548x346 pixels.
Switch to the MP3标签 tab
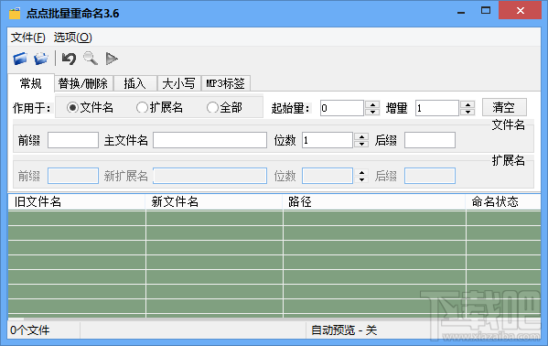click(x=225, y=83)
